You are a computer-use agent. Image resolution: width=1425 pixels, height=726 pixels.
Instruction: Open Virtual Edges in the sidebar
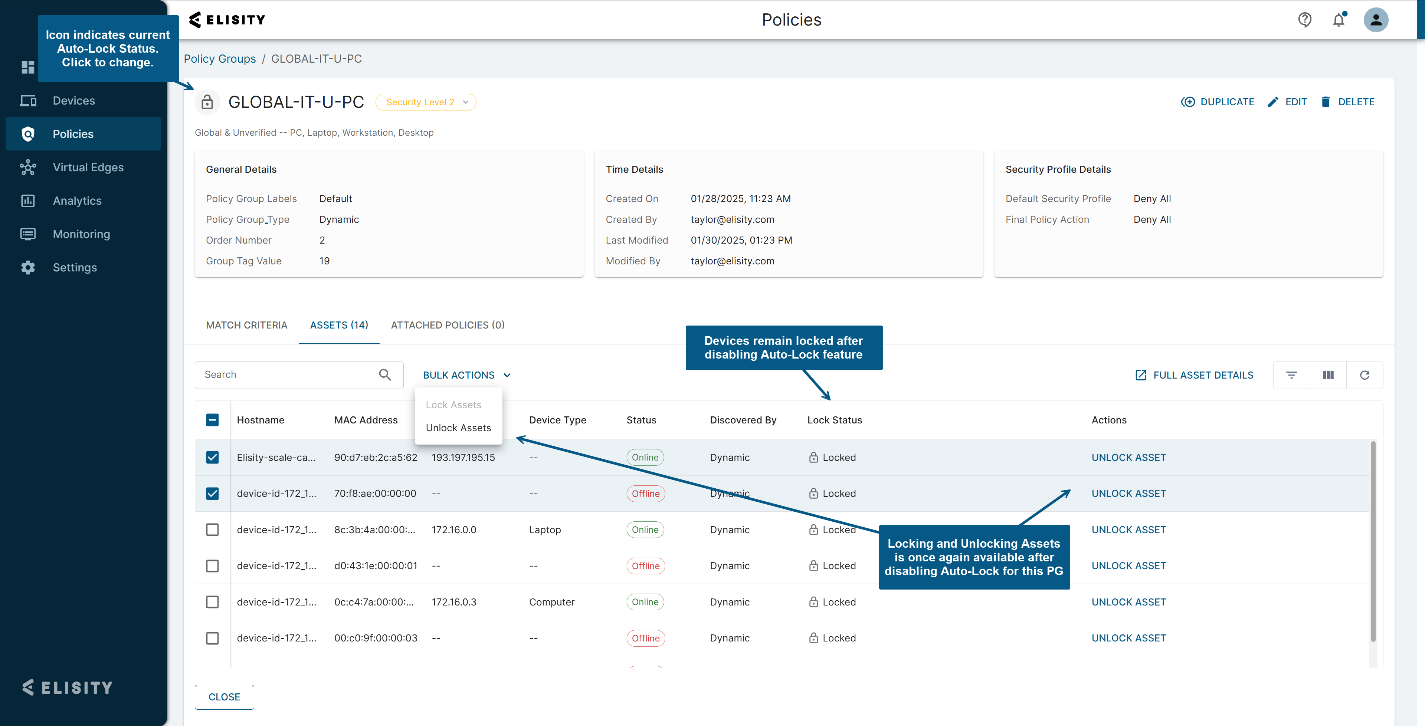click(88, 167)
